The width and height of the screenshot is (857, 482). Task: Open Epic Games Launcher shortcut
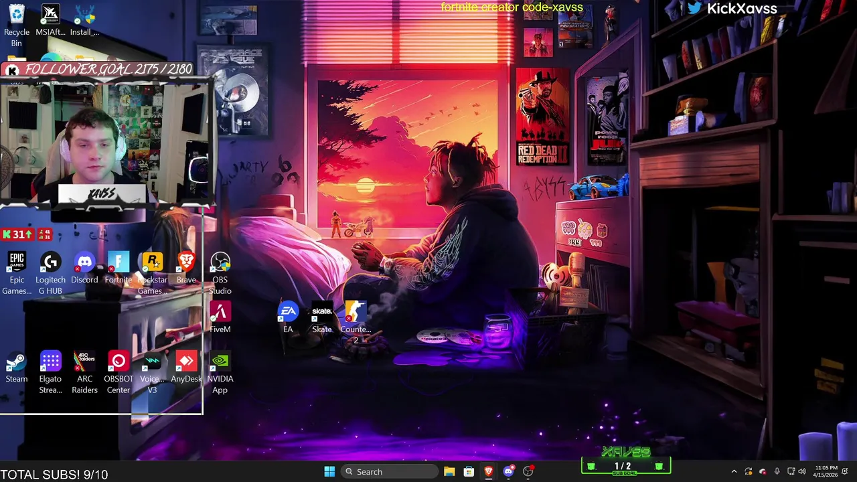(x=17, y=273)
